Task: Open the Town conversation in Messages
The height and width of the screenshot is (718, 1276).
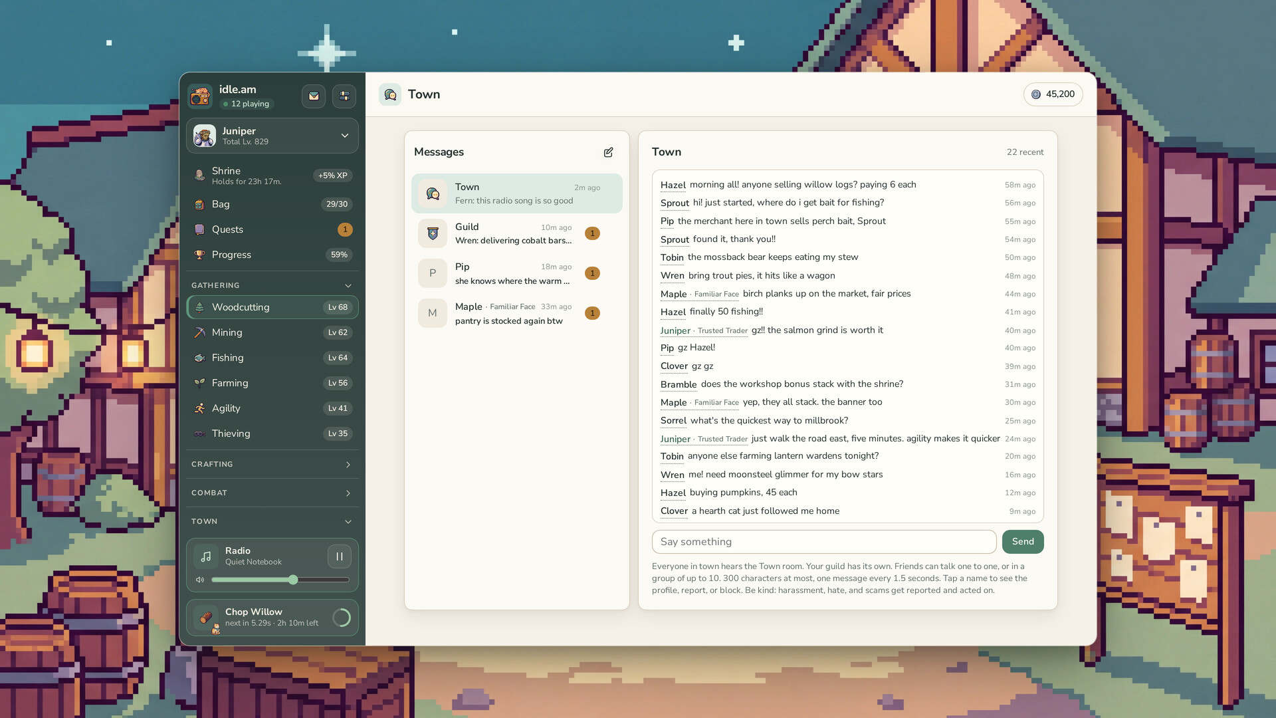Action: tap(517, 193)
